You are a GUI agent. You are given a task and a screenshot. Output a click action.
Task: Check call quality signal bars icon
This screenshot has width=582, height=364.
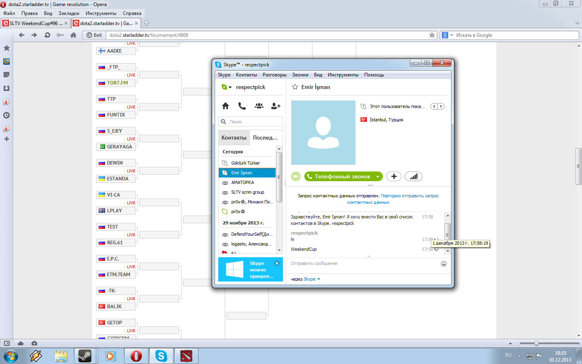point(413,176)
